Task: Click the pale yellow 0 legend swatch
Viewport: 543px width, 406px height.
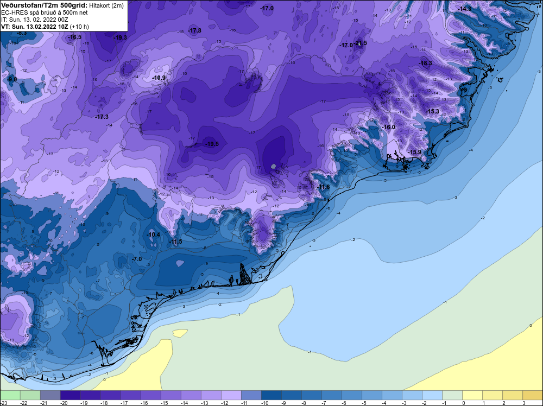Action: tap(472, 395)
